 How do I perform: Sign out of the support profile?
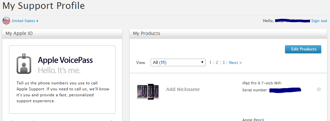click(x=319, y=21)
